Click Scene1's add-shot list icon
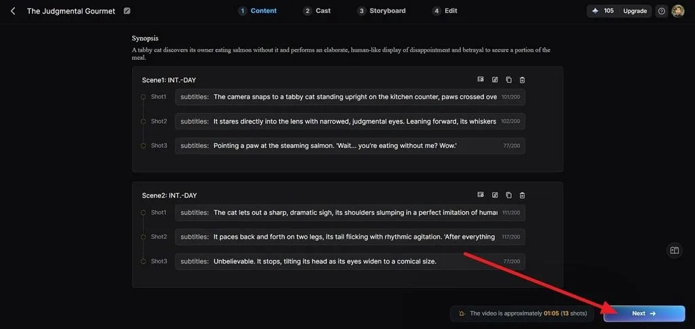Screen dimensions: 695x329 pos(481,79)
